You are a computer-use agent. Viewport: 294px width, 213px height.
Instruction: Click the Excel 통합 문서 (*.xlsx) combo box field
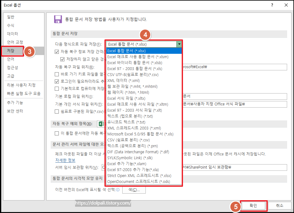click(x=141, y=44)
